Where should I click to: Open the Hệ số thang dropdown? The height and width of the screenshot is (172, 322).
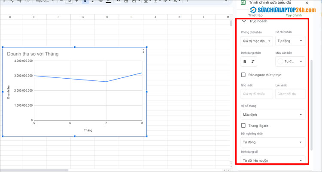click(x=273, y=115)
